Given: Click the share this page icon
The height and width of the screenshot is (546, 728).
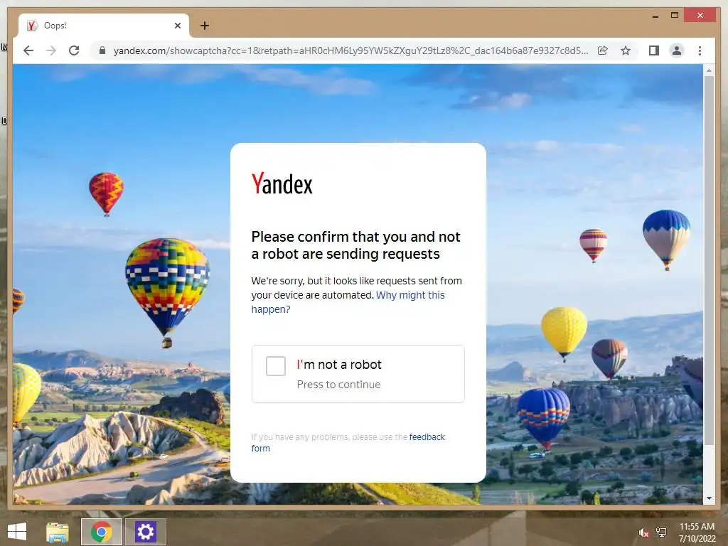Looking at the screenshot, I should (603, 50).
